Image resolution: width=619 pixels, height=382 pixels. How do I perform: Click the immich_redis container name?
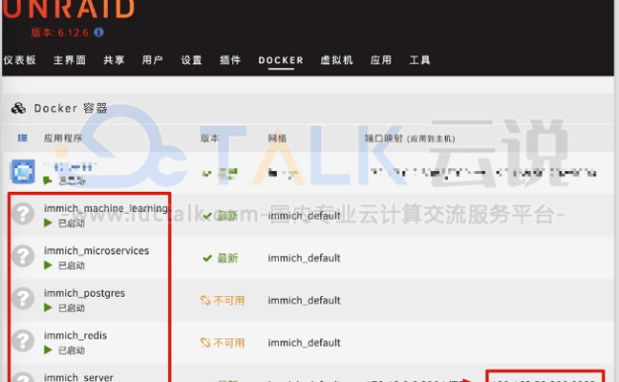point(75,335)
